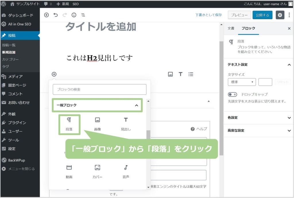Insert the カバー cover block
Image resolution: width=294 pixels, height=198 pixels.
pyautogui.click(x=97, y=172)
